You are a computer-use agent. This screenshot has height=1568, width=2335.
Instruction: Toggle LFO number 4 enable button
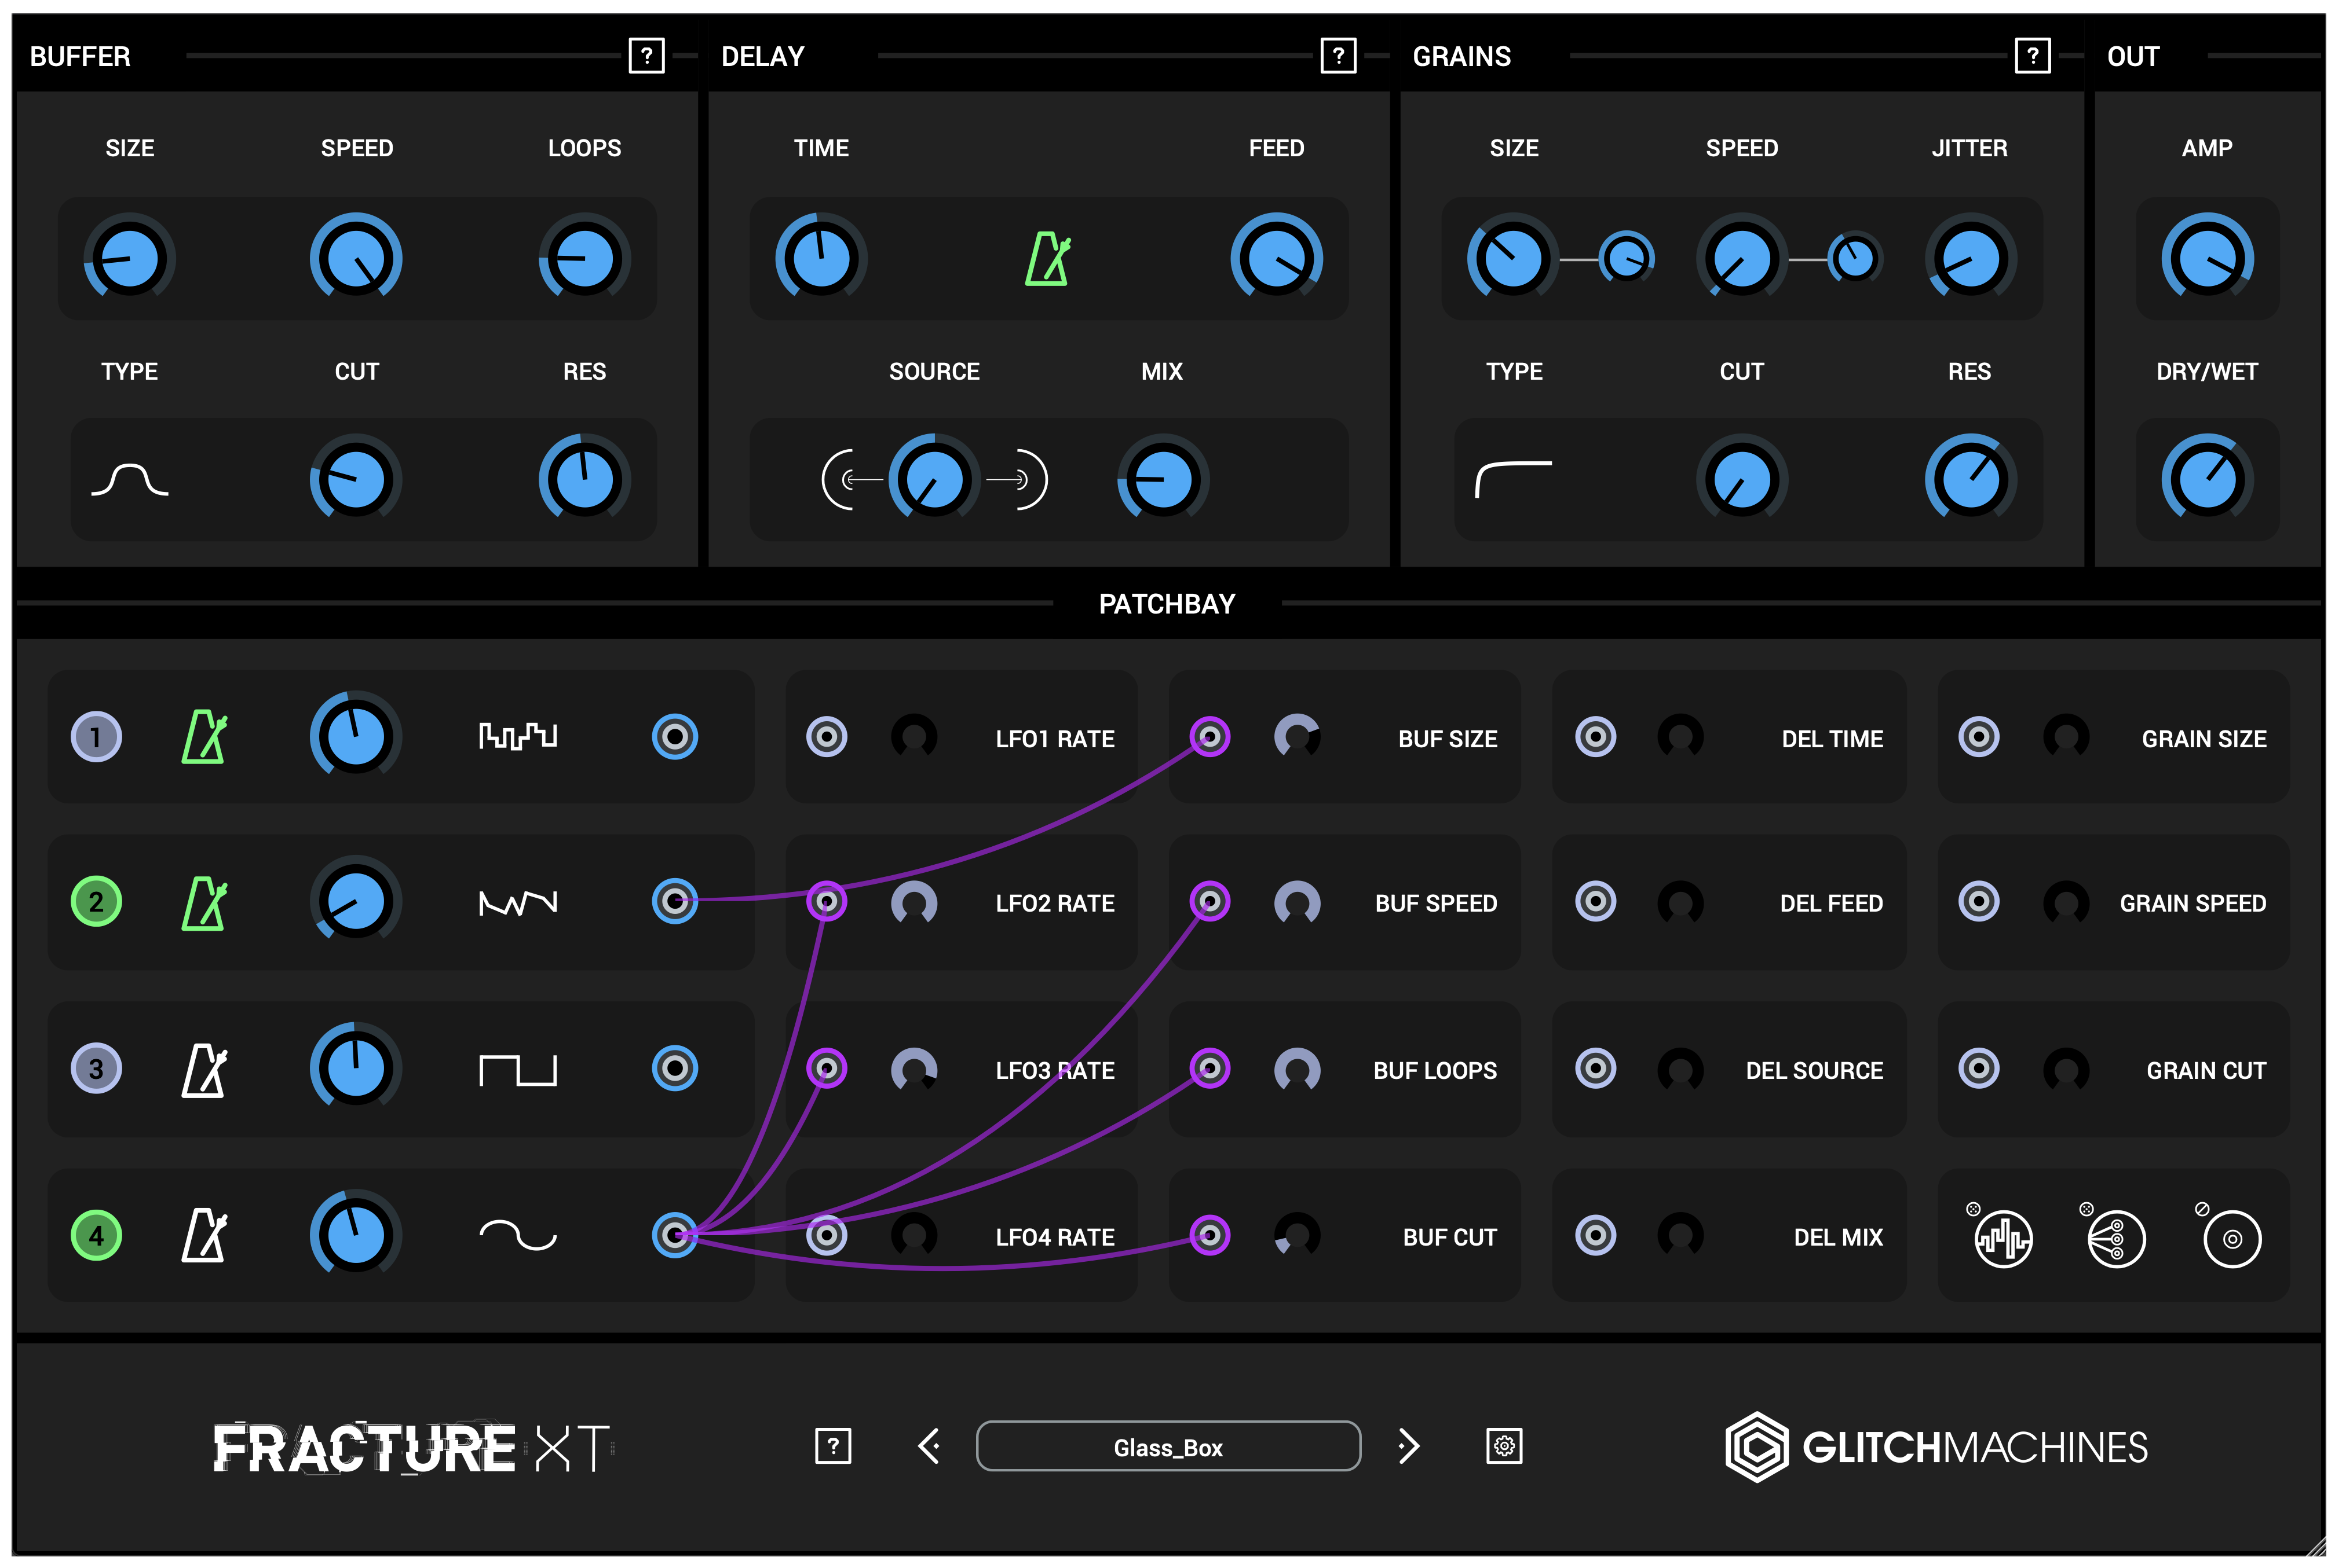click(x=96, y=1235)
